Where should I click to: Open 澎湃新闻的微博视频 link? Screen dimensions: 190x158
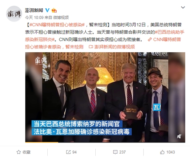click(114, 47)
